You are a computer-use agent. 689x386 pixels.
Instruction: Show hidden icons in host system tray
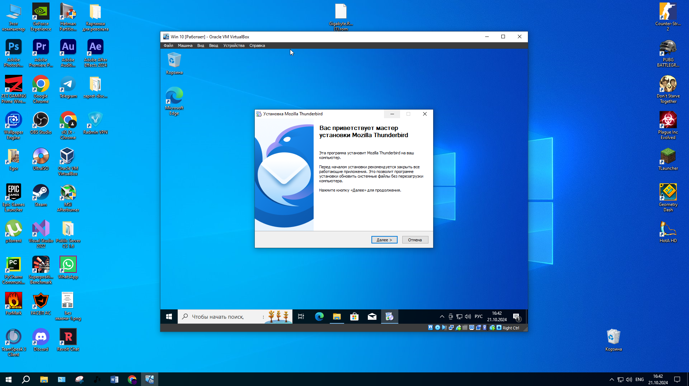[611, 379]
